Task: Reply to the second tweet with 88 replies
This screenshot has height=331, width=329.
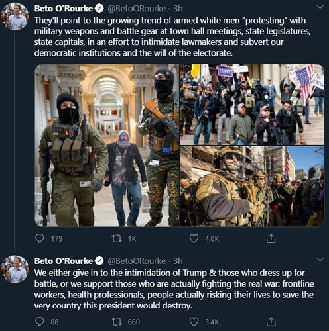Action: [x=40, y=322]
